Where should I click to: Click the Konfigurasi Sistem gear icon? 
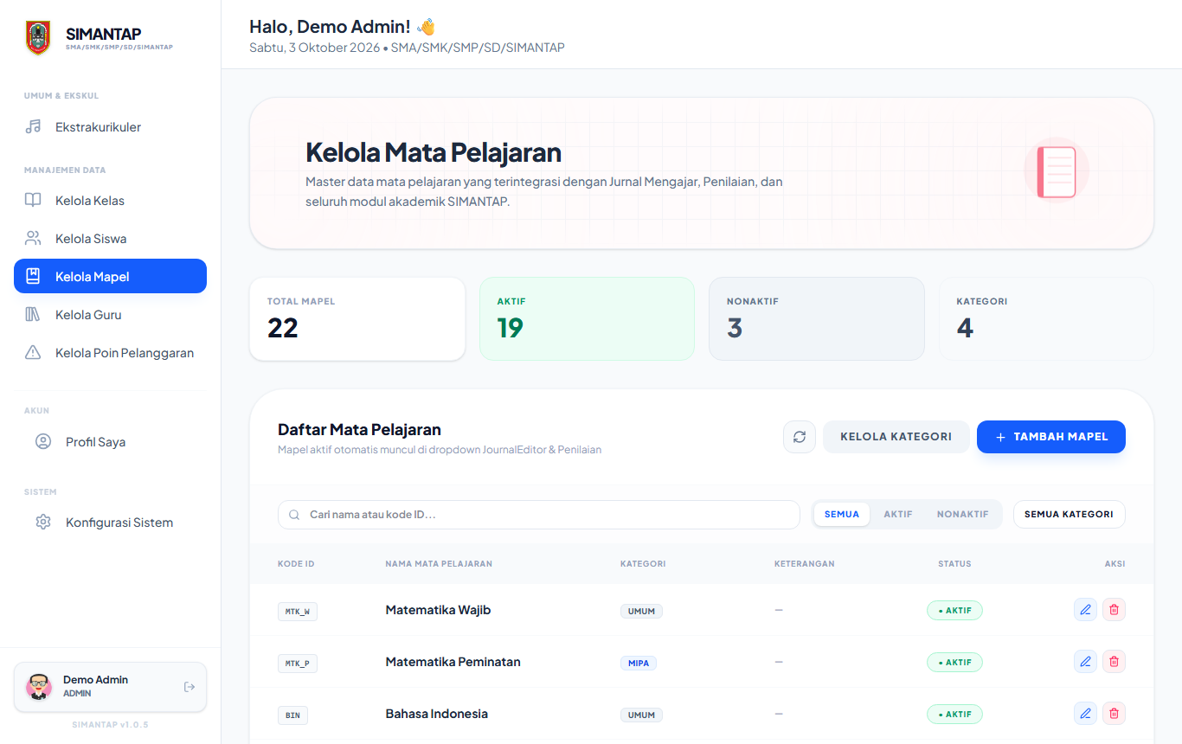pyautogui.click(x=43, y=523)
